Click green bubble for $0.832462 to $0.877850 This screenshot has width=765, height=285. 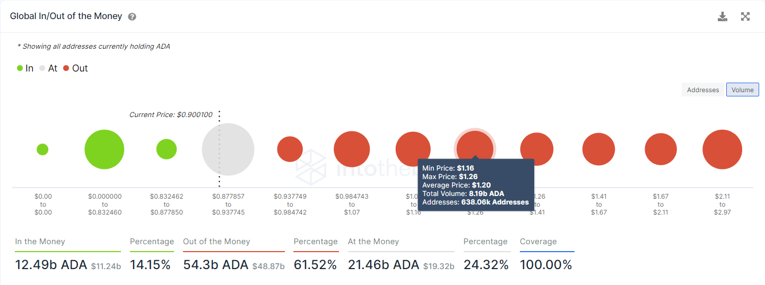coord(167,149)
